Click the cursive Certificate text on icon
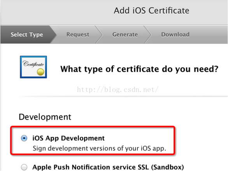 click(33, 64)
